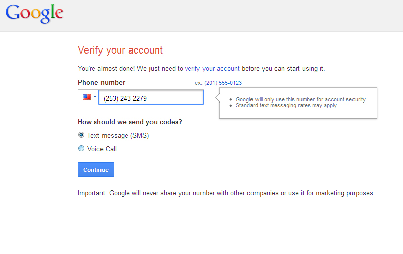Click the "Standard text messaging rates" note
The image size is (403, 254).
pyautogui.click(x=286, y=106)
